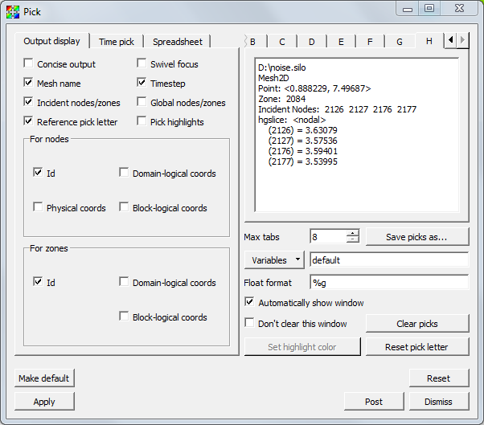Enable Domain-logical coords for zones
Screen dimensions: 484x425
click(x=124, y=281)
